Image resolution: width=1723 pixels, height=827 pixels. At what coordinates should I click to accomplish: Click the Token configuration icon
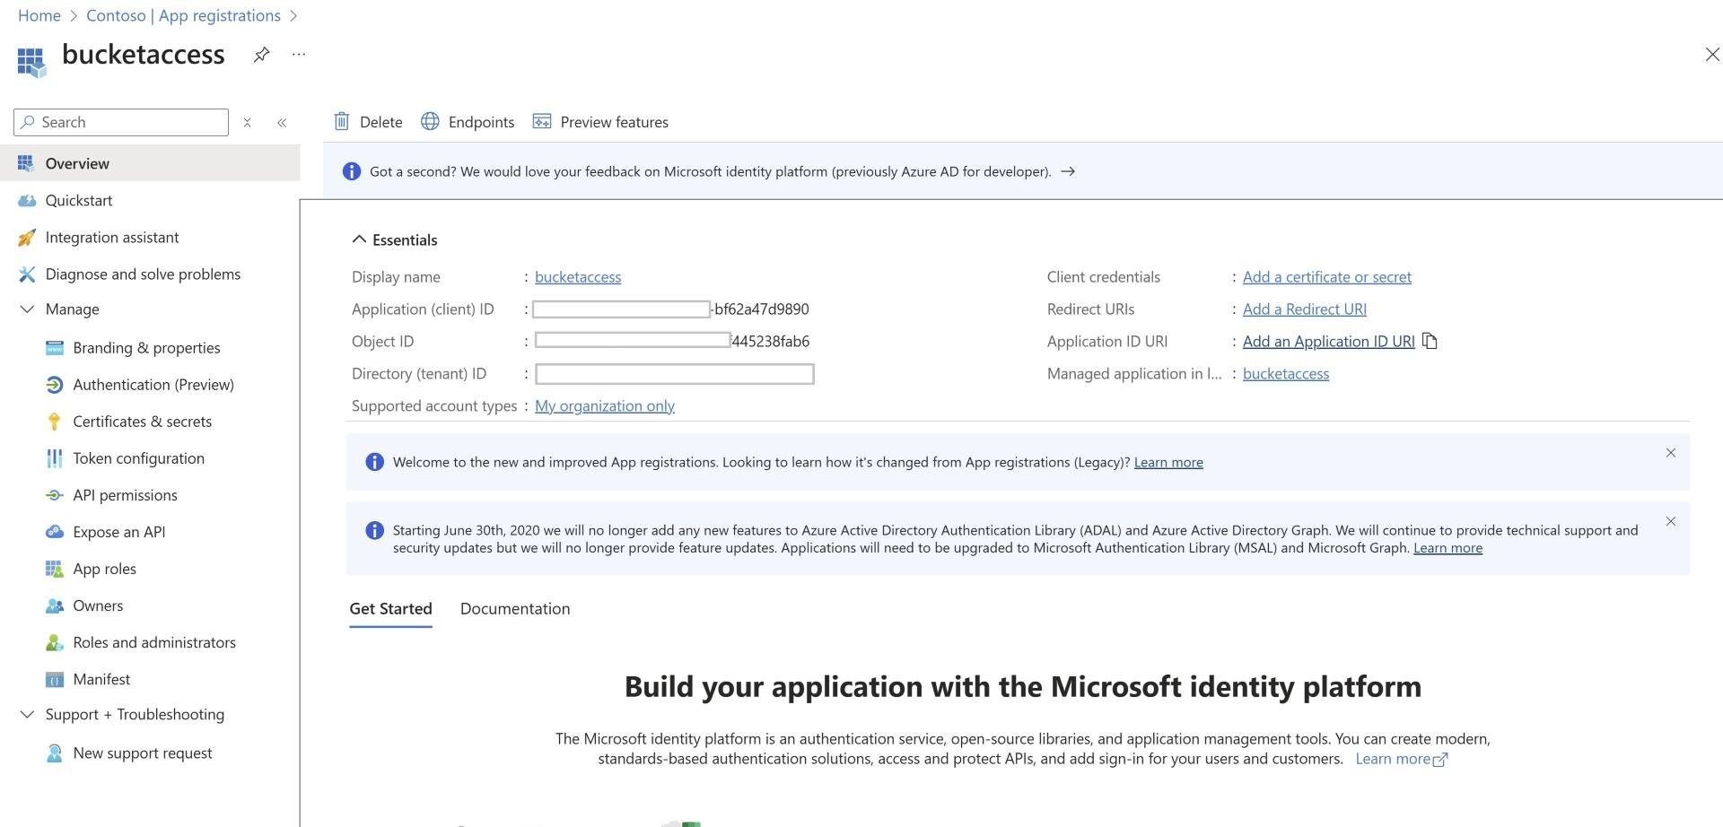coord(55,457)
